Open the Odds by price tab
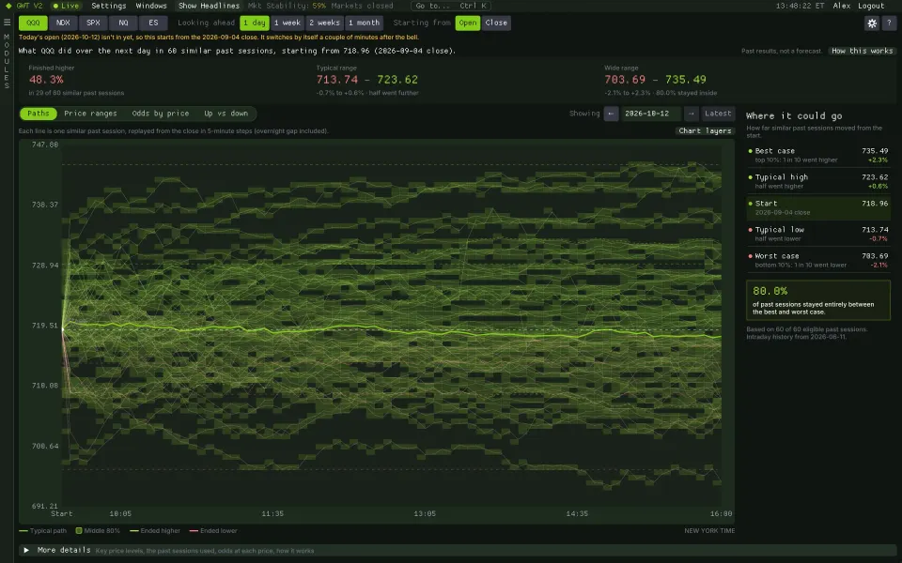902x563 pixels. 161,114
